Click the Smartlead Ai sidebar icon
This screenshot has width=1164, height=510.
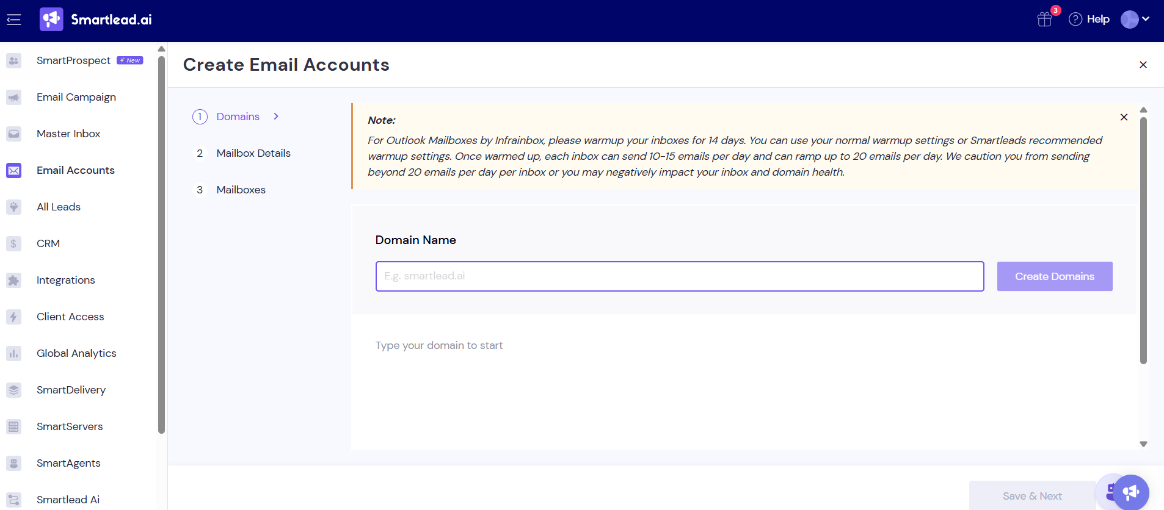[x=13, y=500]
